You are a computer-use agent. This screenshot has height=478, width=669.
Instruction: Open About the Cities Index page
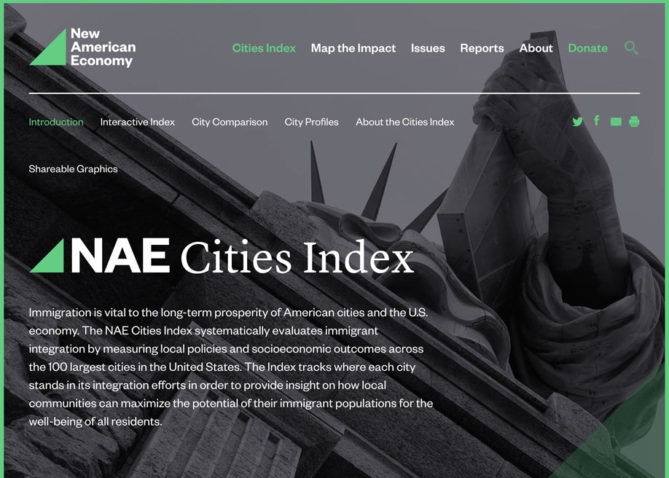405,122
